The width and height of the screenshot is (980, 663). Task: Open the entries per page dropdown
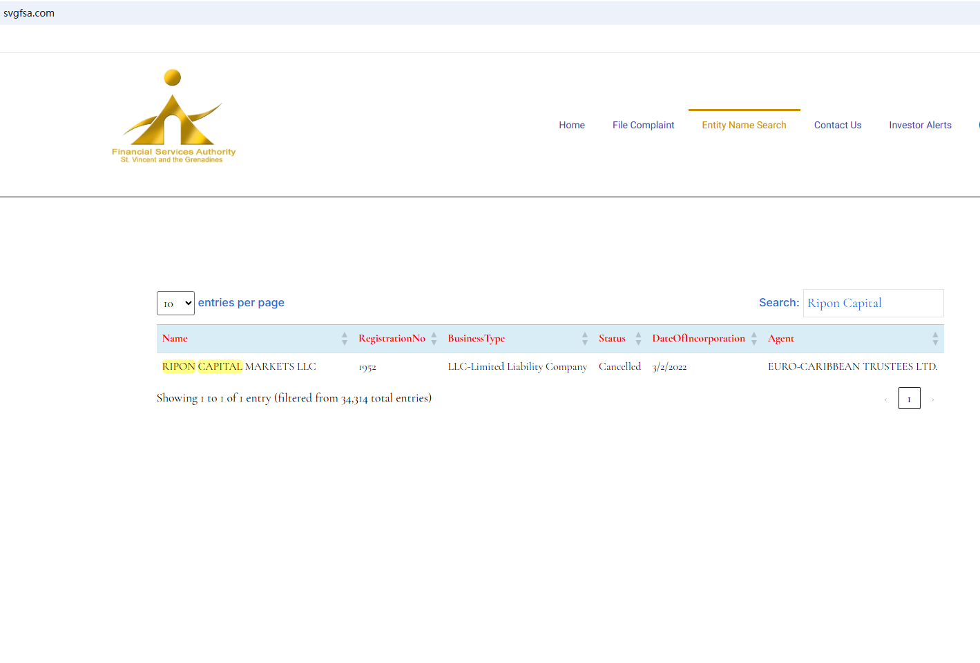(175, 303)
